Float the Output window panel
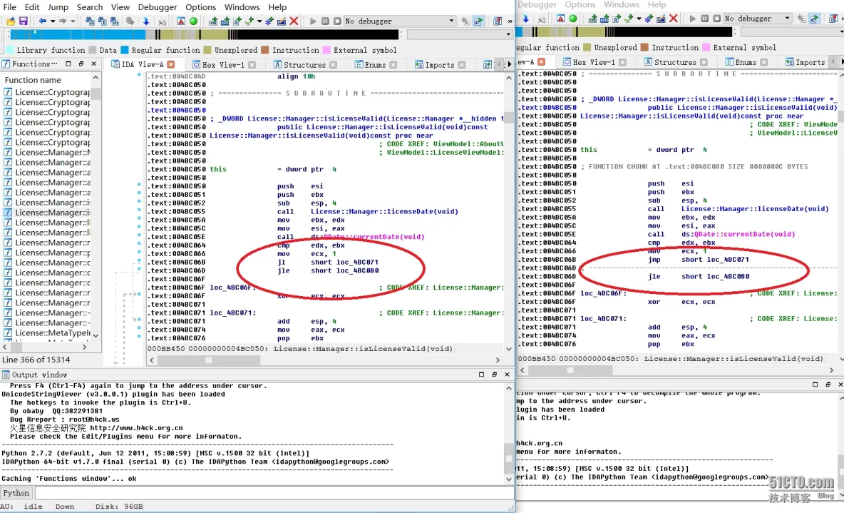 (x=494, y=375)
